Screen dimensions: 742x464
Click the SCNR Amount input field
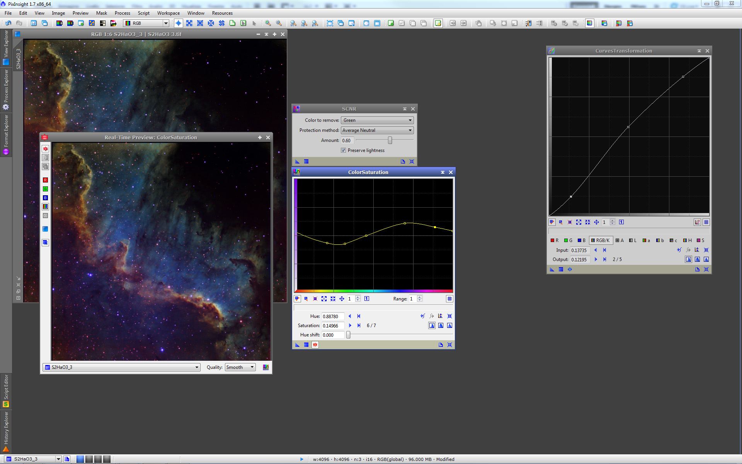(347, 140)
